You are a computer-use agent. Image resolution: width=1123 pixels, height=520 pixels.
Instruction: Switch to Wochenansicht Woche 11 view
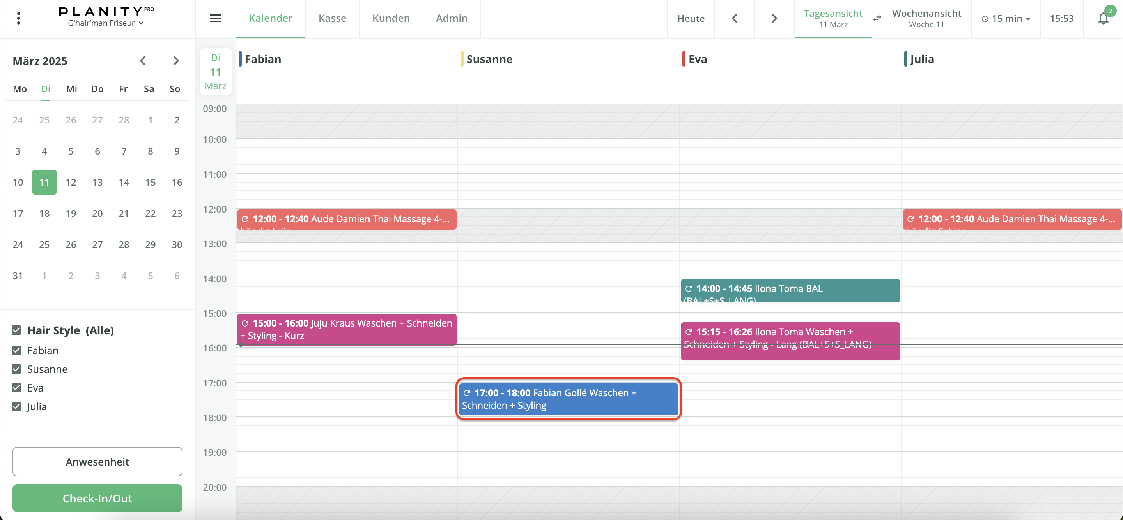[926, 18]
